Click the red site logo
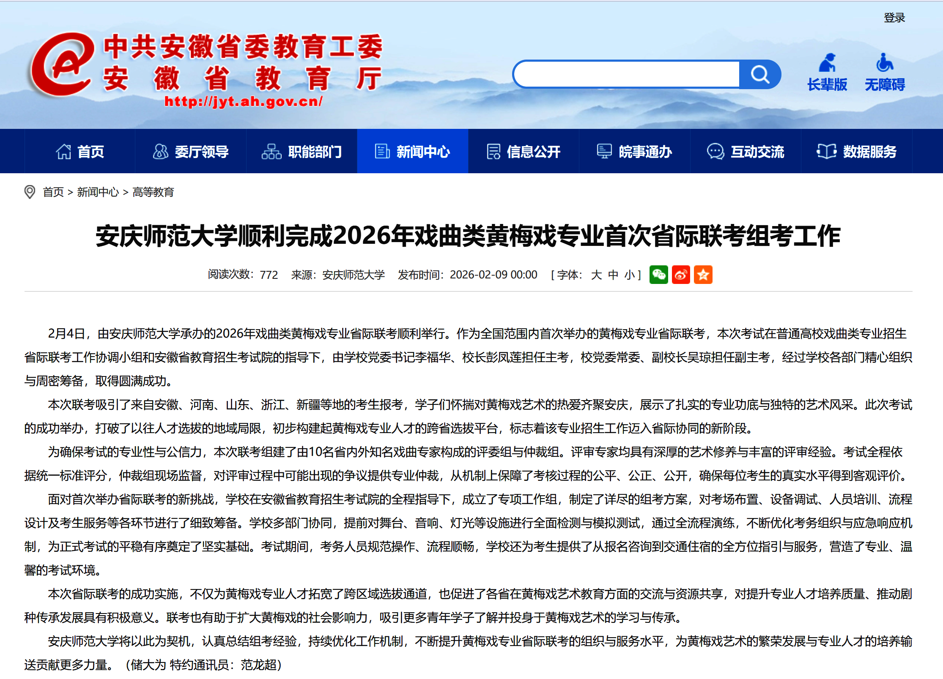The width and height of the screenshot is (943, 679). pyautogui.click(x=63, y=65)
